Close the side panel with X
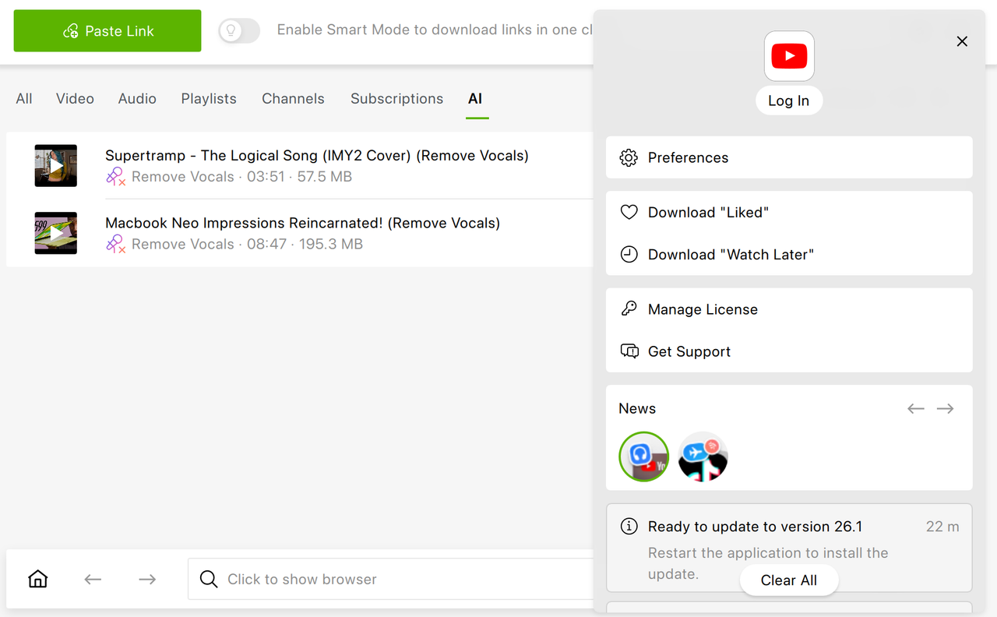The width and height of the screenshot is (997, 617). [962, 41]
